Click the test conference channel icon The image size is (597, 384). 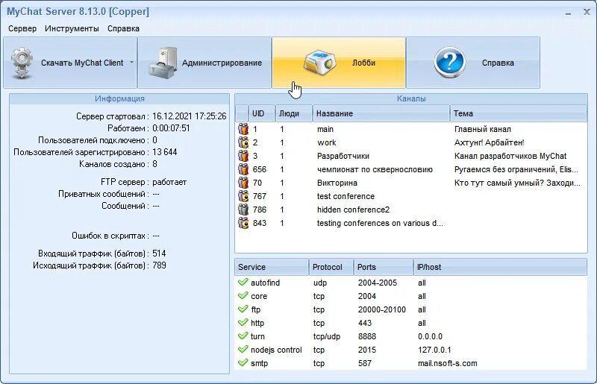tap(243, 196)
